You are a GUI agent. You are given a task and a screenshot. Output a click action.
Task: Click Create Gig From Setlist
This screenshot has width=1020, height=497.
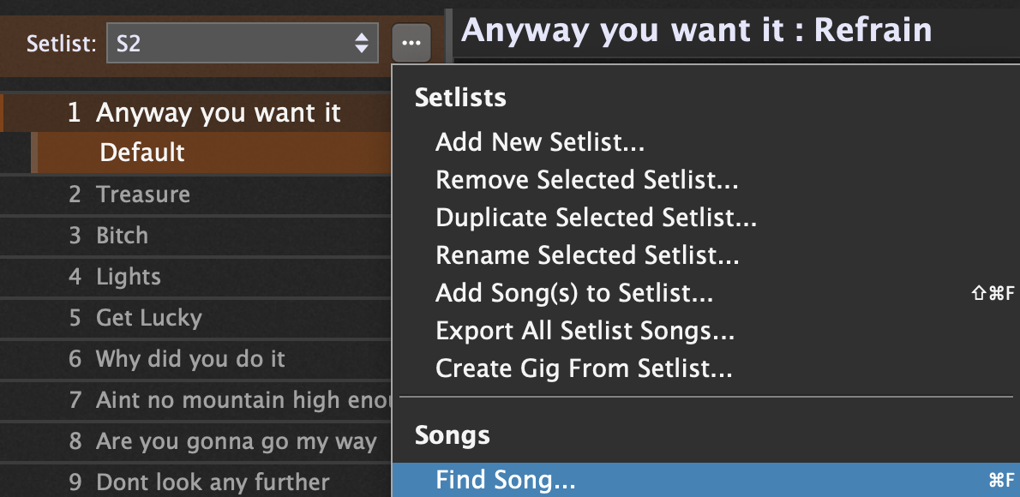click(584, 368)
